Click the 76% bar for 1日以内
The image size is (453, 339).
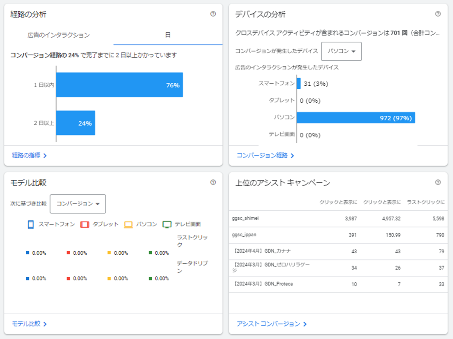(120, 85)
